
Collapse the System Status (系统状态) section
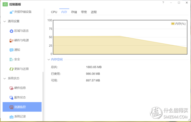[5, 79]
